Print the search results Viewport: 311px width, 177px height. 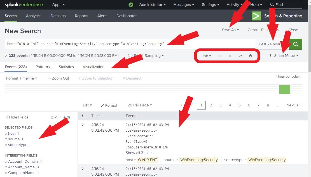pyautogui.click(x=250, y=56)
